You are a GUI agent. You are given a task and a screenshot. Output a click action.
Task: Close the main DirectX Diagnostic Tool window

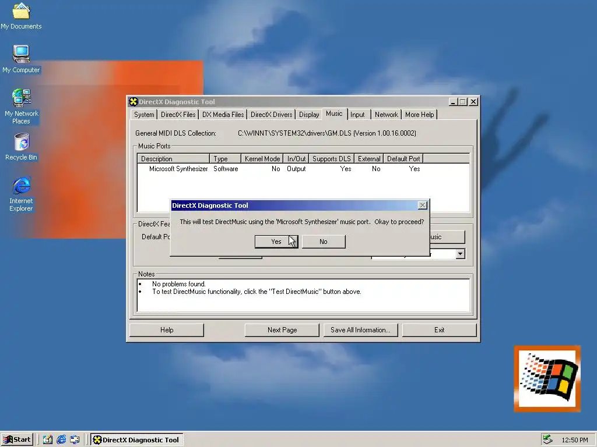coord(473,102)
